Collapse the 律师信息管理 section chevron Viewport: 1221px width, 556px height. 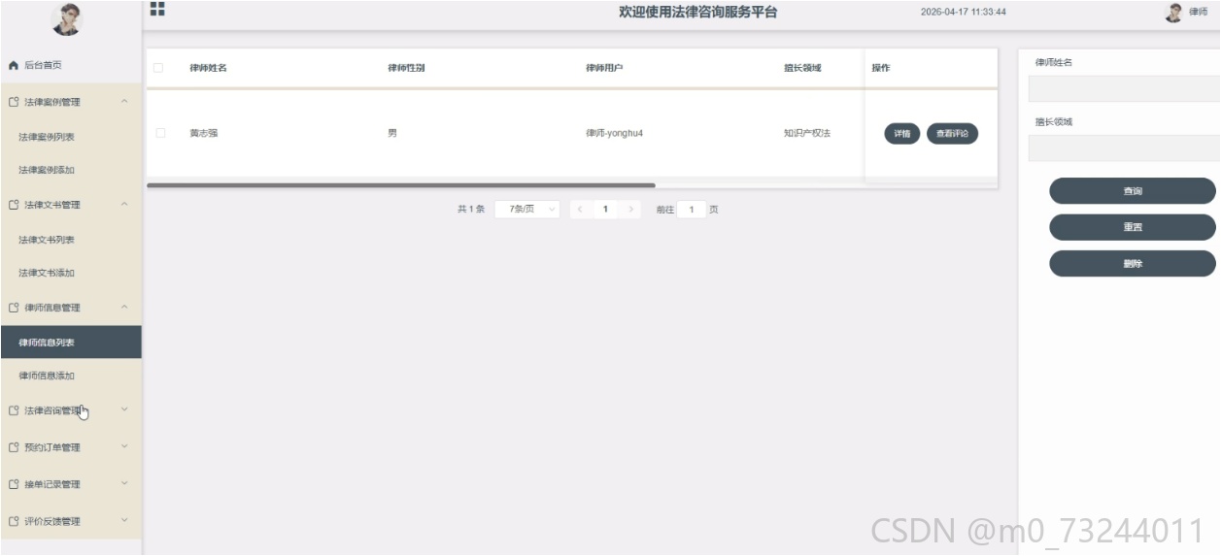(124, 307)
